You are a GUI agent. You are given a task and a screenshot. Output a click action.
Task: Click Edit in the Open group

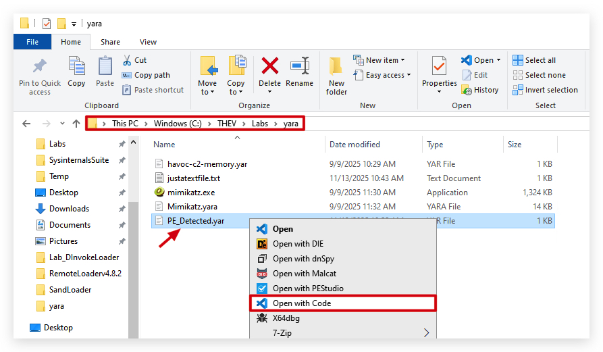pyautogui.click(x=475, y=75)
